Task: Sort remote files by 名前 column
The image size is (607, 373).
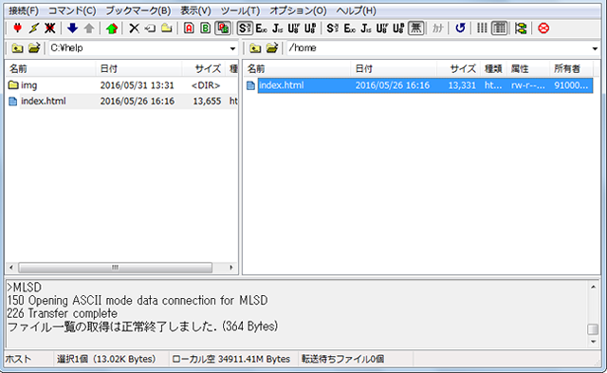Action: click(x=297, y=68)
